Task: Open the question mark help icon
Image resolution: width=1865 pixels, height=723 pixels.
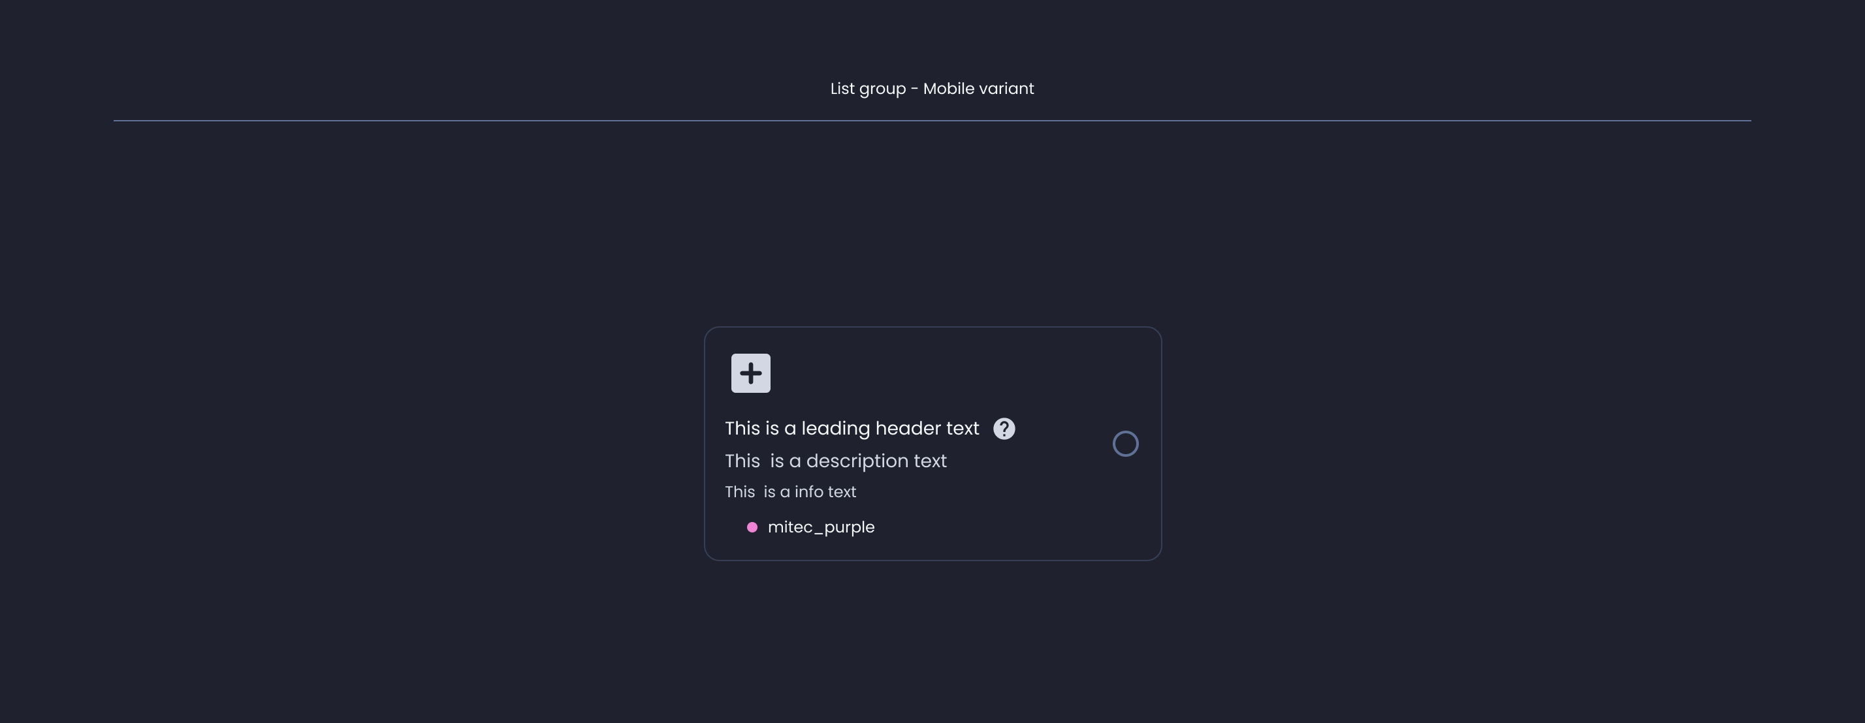Action: click(x=1004, y=429)
